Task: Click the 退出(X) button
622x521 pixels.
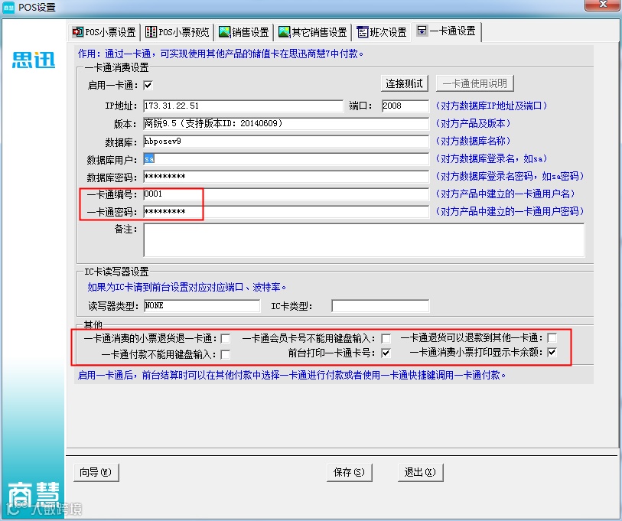Action: point(420,472)
